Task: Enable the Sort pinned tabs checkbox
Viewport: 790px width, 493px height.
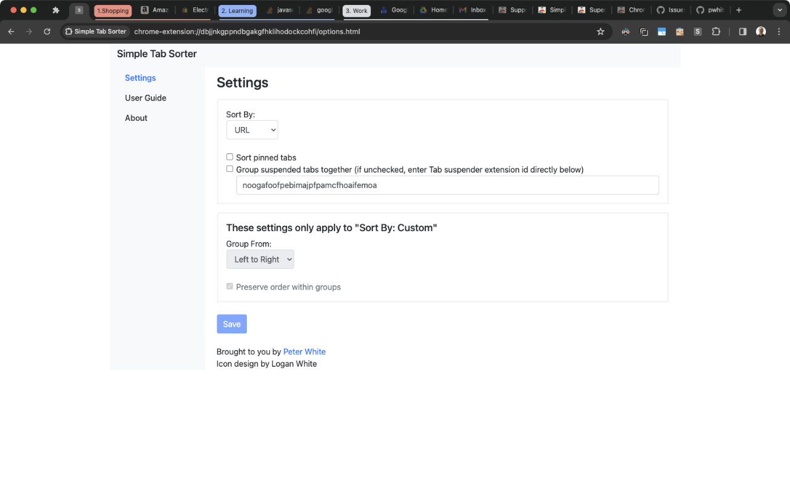Action: click(x=230, y=157)
